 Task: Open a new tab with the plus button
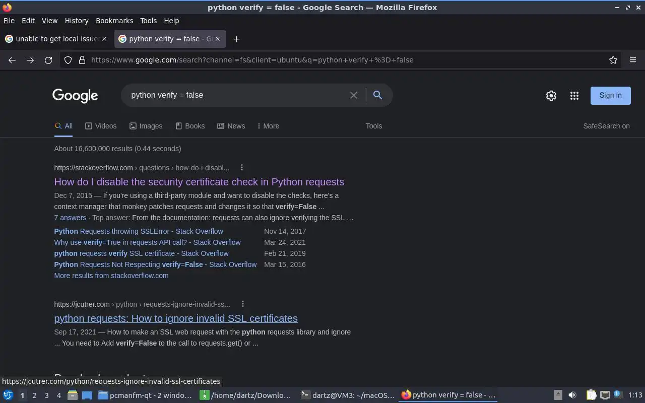(x=236, y=39)
